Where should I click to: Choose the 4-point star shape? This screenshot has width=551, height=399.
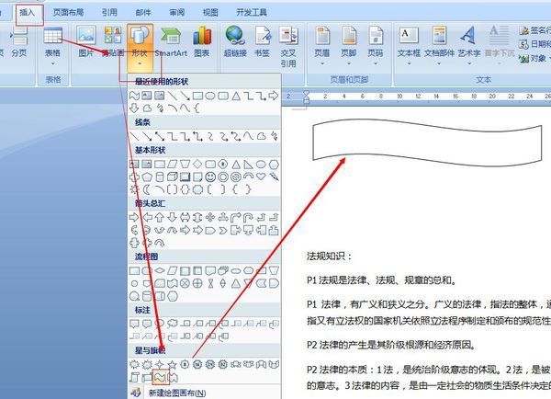click(x=160, y=364)
